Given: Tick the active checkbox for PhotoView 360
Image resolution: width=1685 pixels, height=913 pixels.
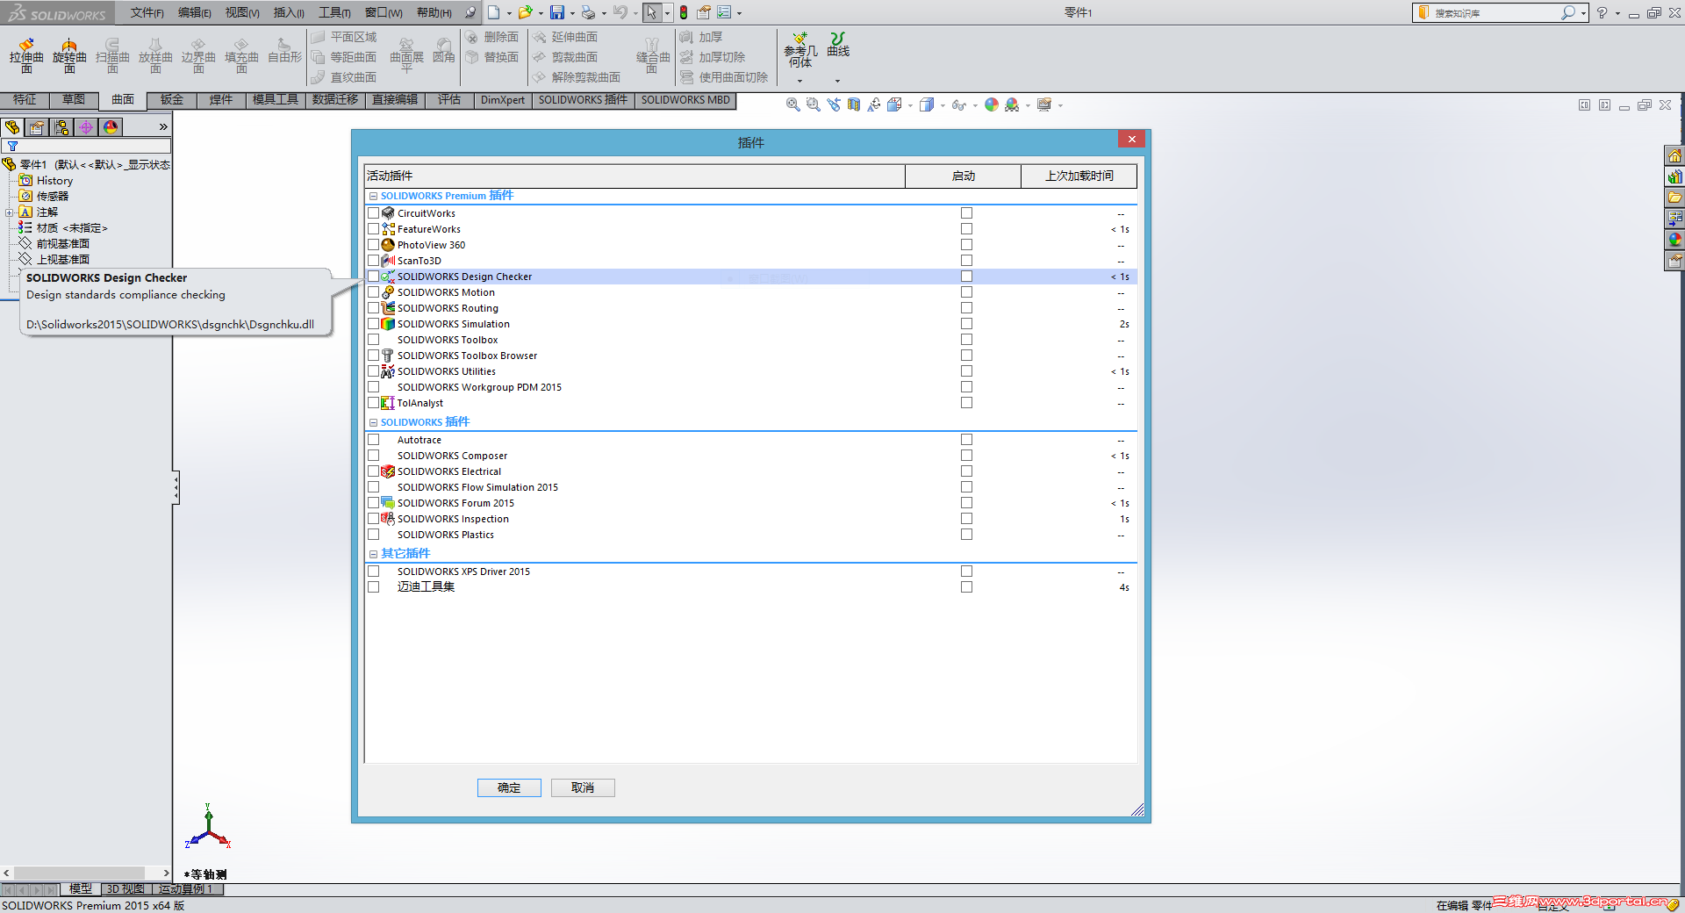Looking at the screenshot, I should coord(374,245).
